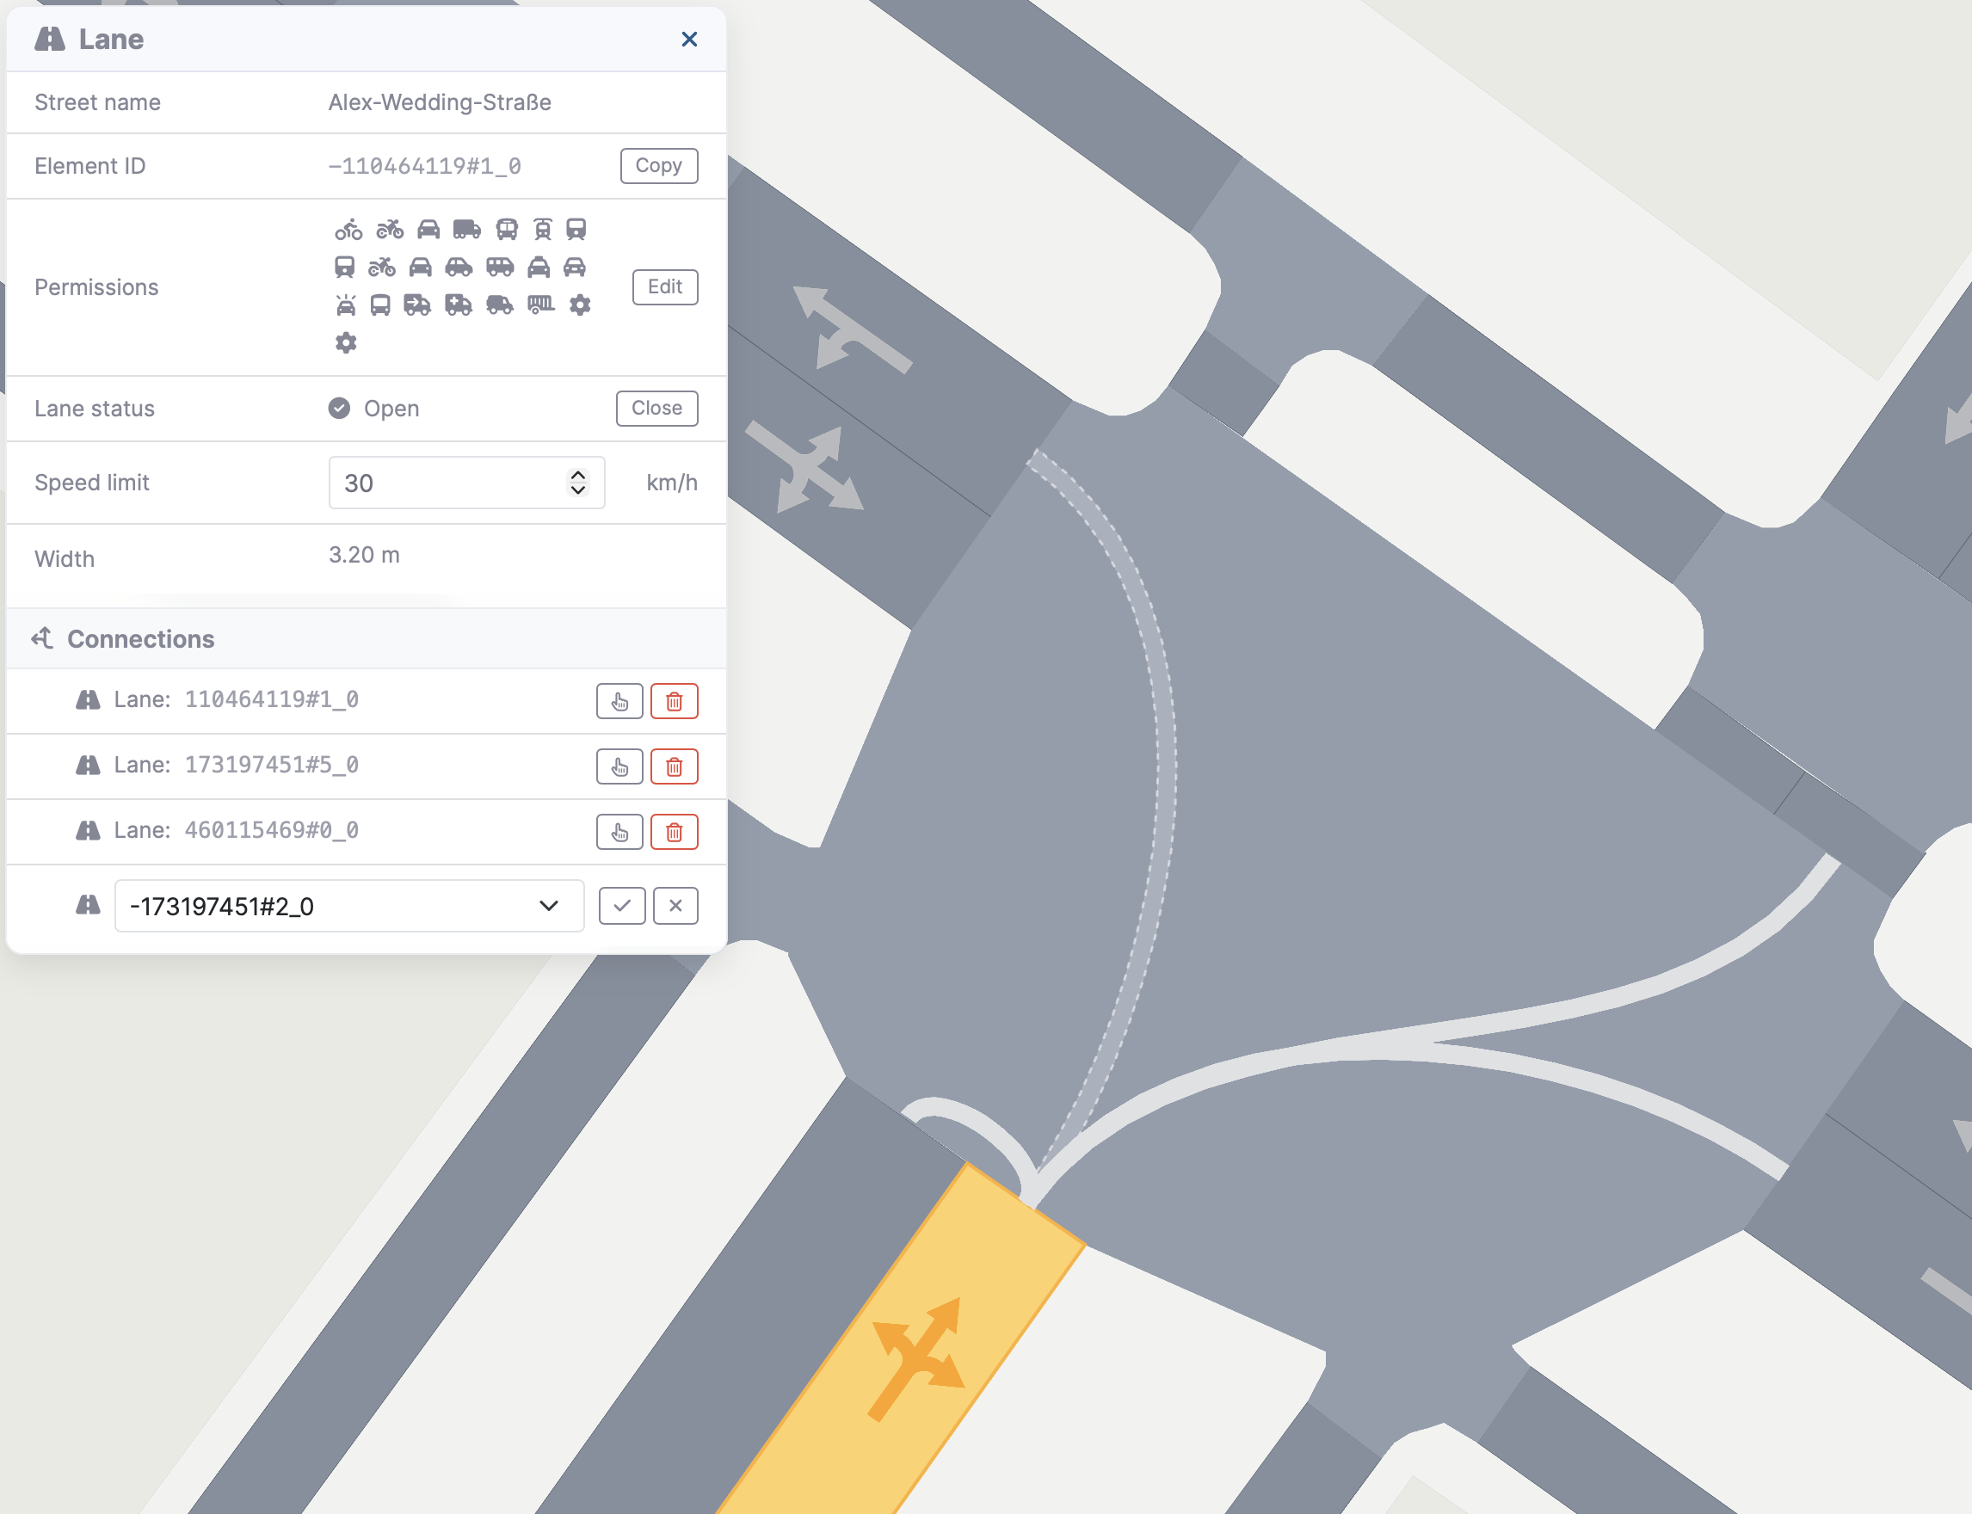The image size is (1972, 1514).
Task: Click the gear icon next to the trailer icon
Action: (x=581, y=305)
